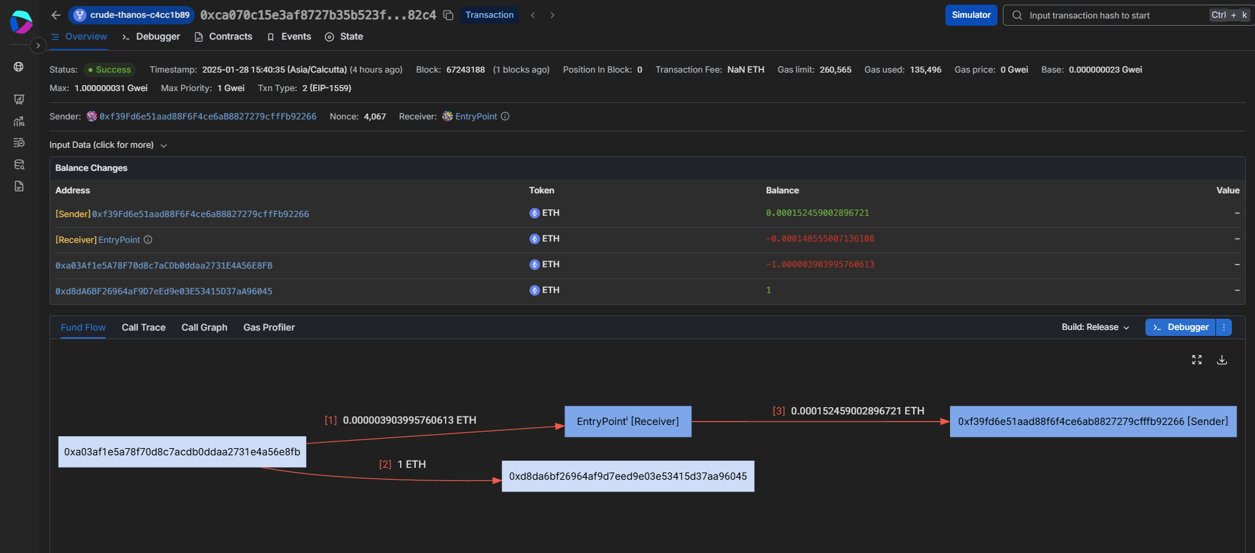
Task: Open the Simulator
Action: [971, 15]
